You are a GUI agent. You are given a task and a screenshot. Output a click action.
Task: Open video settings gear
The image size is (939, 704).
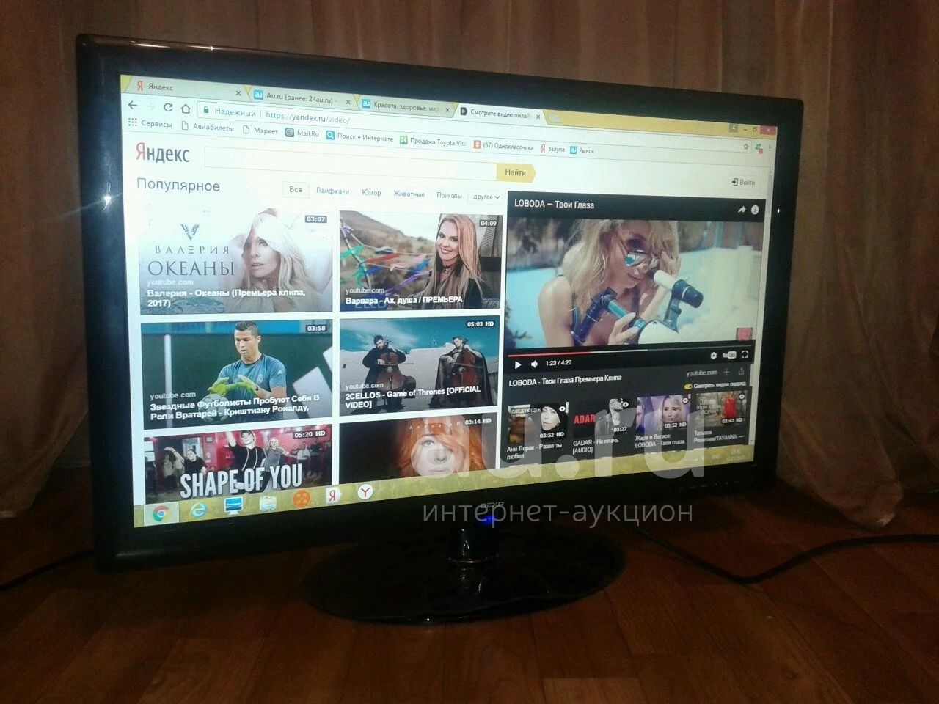pos(713,356)
